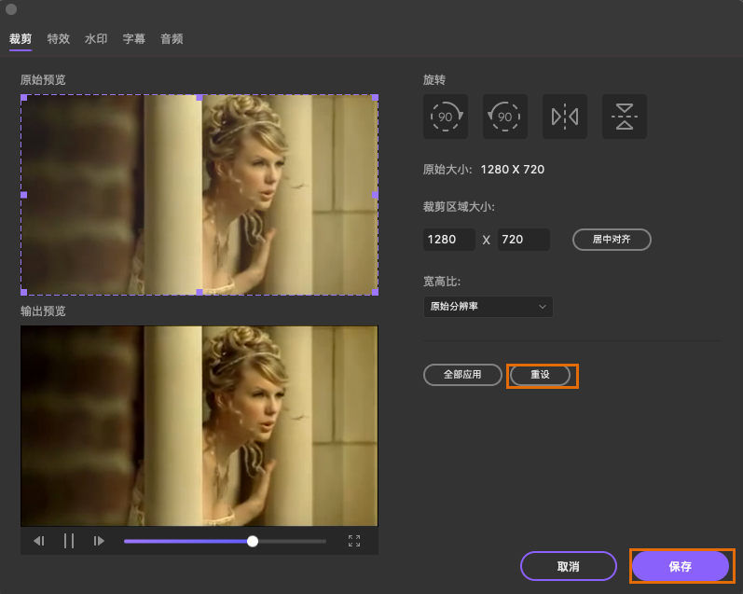Click the crop width field 1280
This screenshot has height=594, width=743.
tap(448, 240)
